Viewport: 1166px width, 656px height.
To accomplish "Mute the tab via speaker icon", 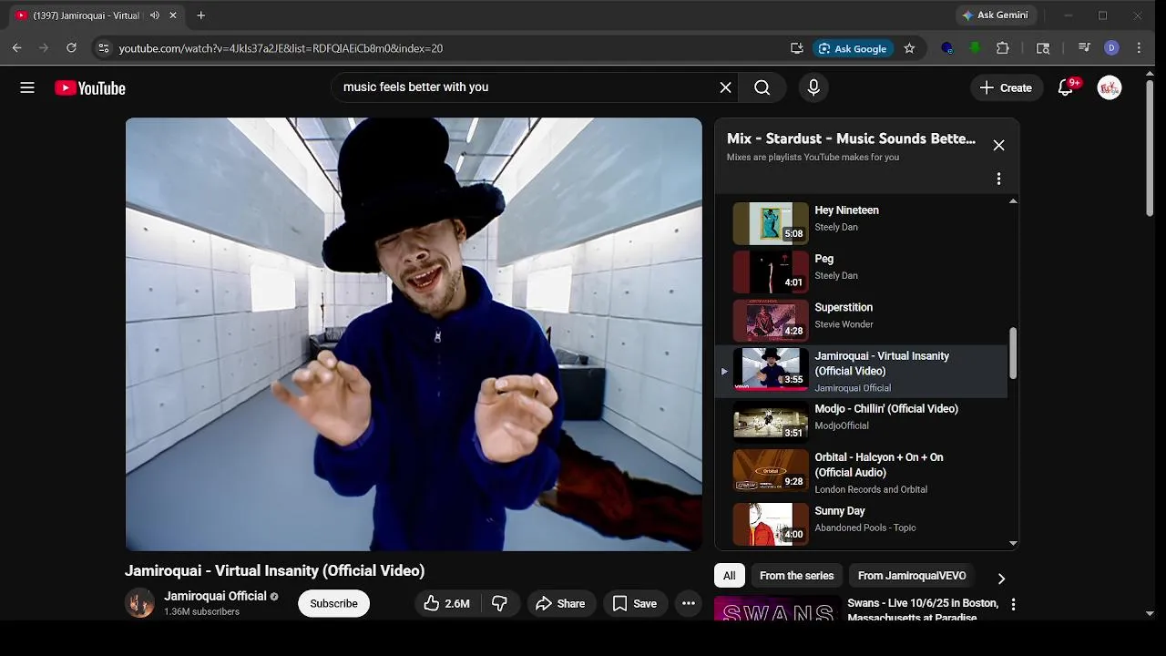I will [154, 15].
